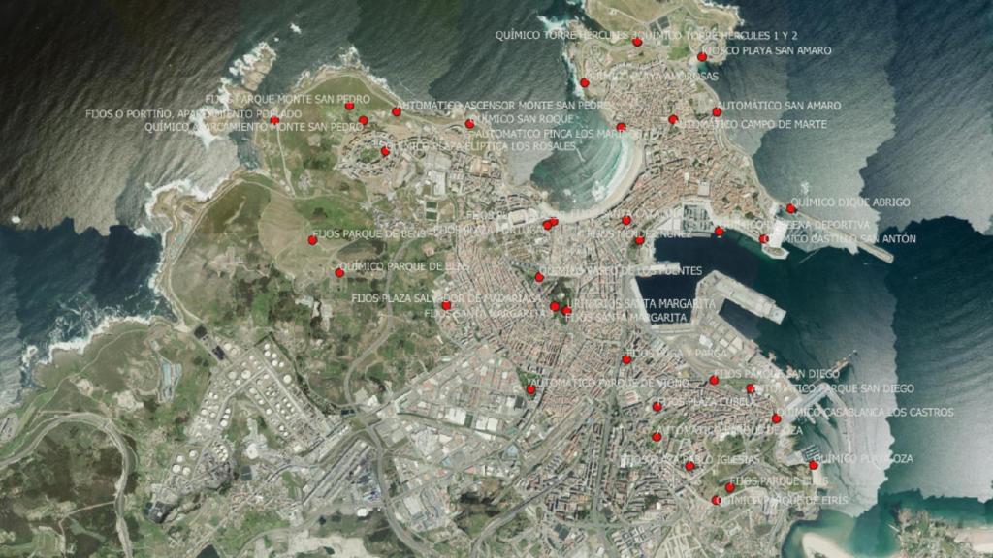
Task: Select the FIJOS PLAZA CUBELA marker
Action: [655, 407]
